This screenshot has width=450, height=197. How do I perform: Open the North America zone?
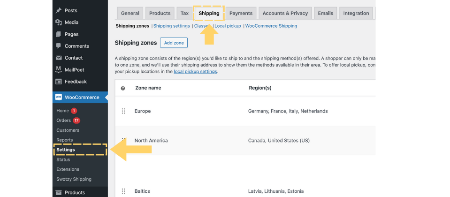tap(151, 141)
